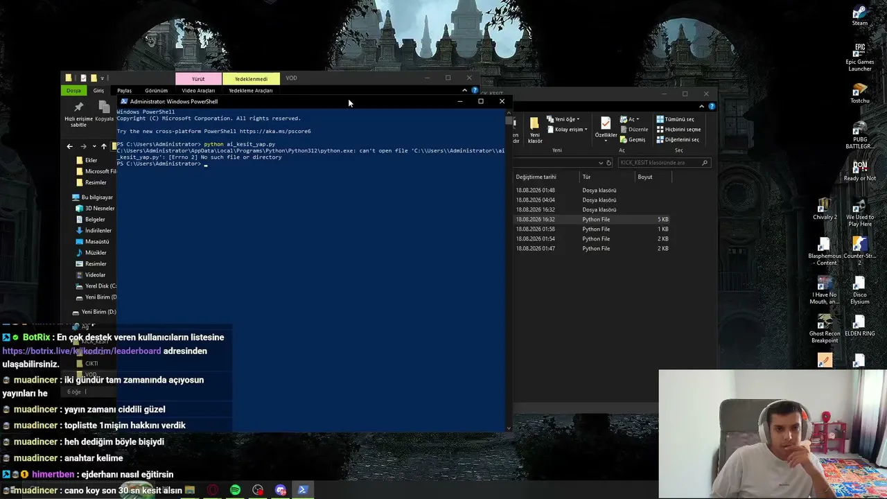Collapse the ribbon in KICK_KESIT Explorer
This screenshot has height=499, width=887.
click(x=701, y=106)
